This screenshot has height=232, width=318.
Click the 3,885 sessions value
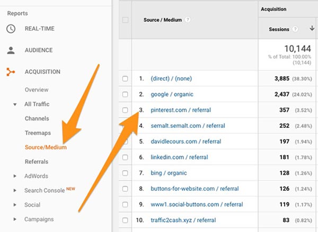click(x=282, y=79)
